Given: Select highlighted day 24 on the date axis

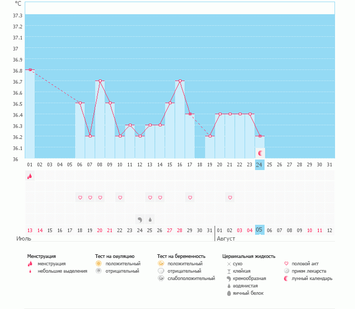Looking at the screenshot, I should coord(259,165).
